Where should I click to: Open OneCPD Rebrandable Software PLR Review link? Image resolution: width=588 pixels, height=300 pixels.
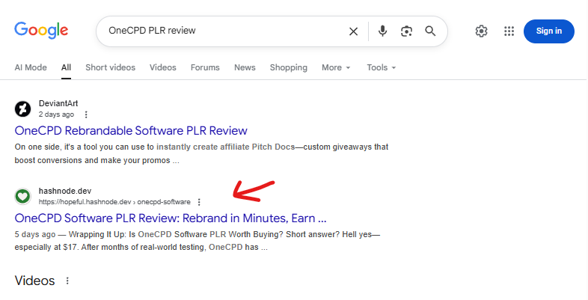[131, 131]
